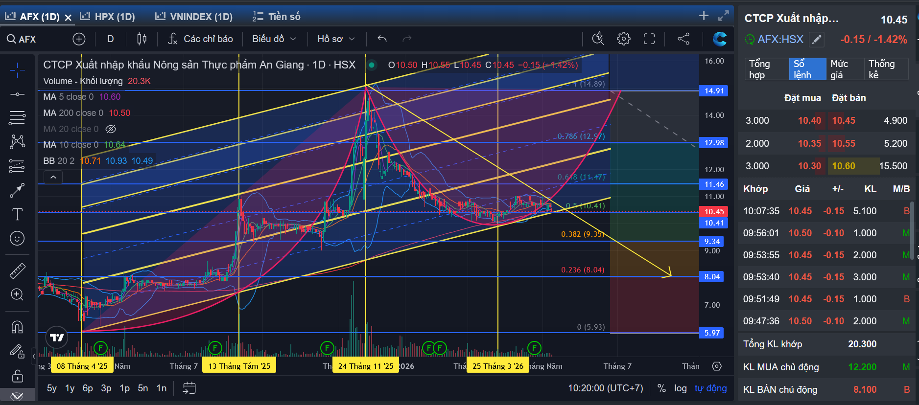Select the ruler measure tool
The image size is (919, 405).
click(17, 270)
